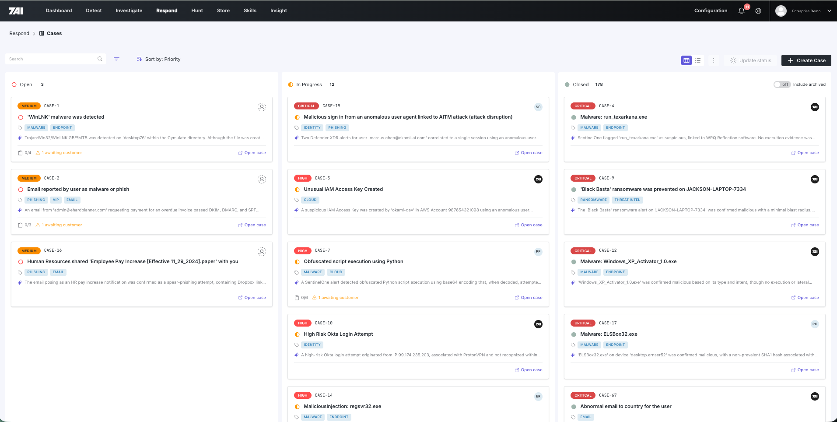The height and width of the screenshot is (422, 837).
Task: Click title 'MaliciousInjection: regsvr32.exe'
Action: [343, 407]
